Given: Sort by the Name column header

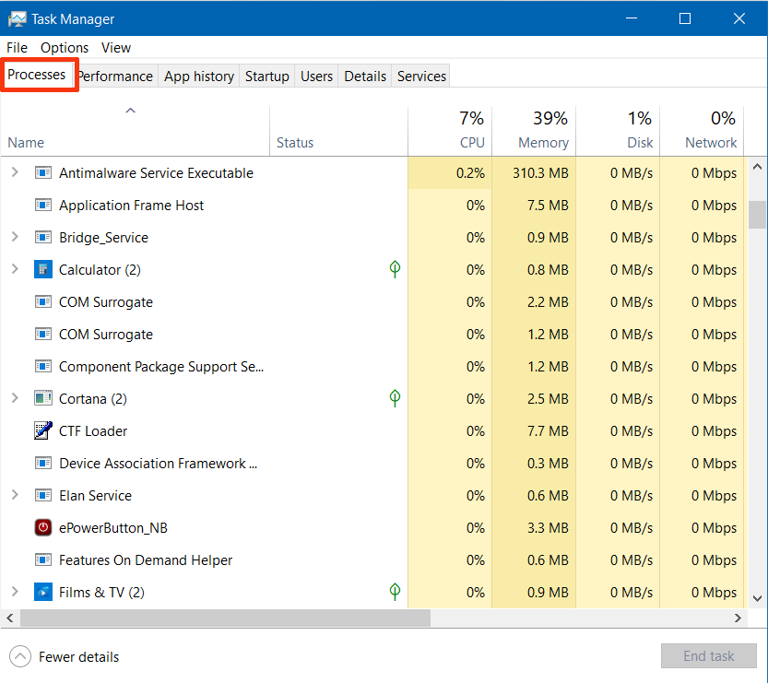Looking at the screenshot, I should click(x=135, y=131).
